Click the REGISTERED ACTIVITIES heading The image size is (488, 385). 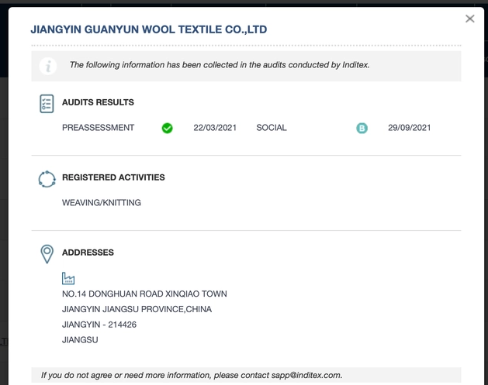click(113, 177)
